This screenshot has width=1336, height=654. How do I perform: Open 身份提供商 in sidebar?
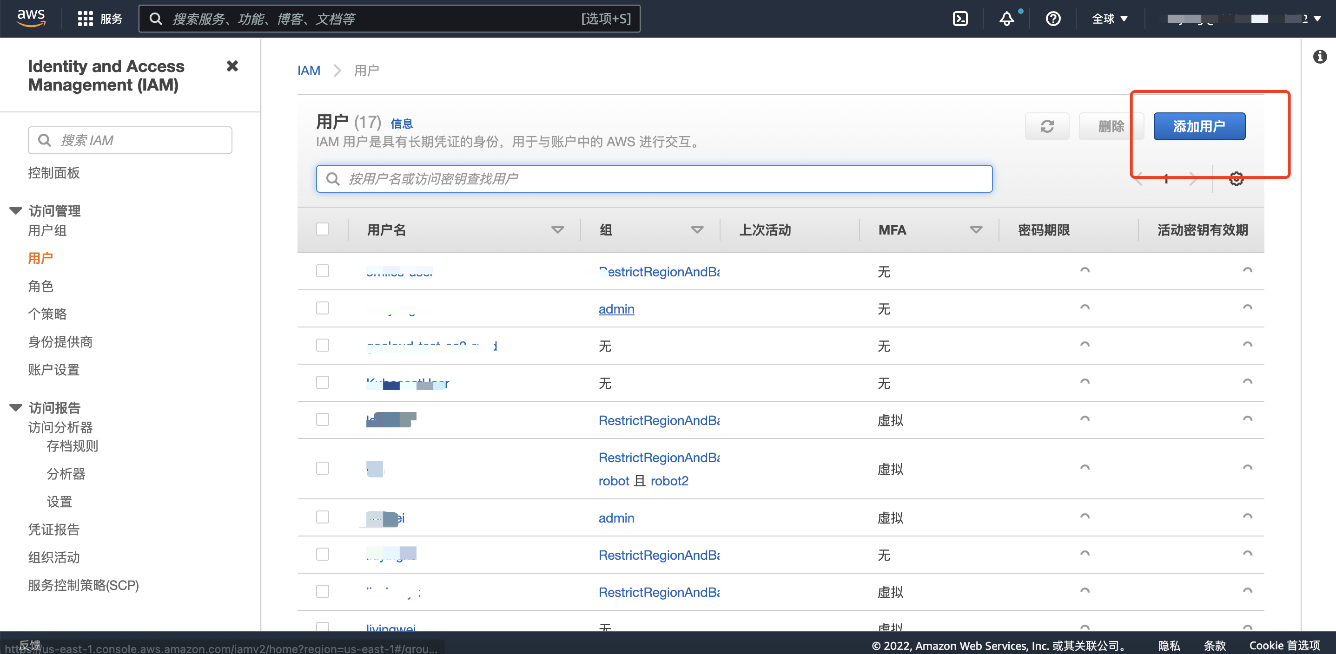[60, 342]
